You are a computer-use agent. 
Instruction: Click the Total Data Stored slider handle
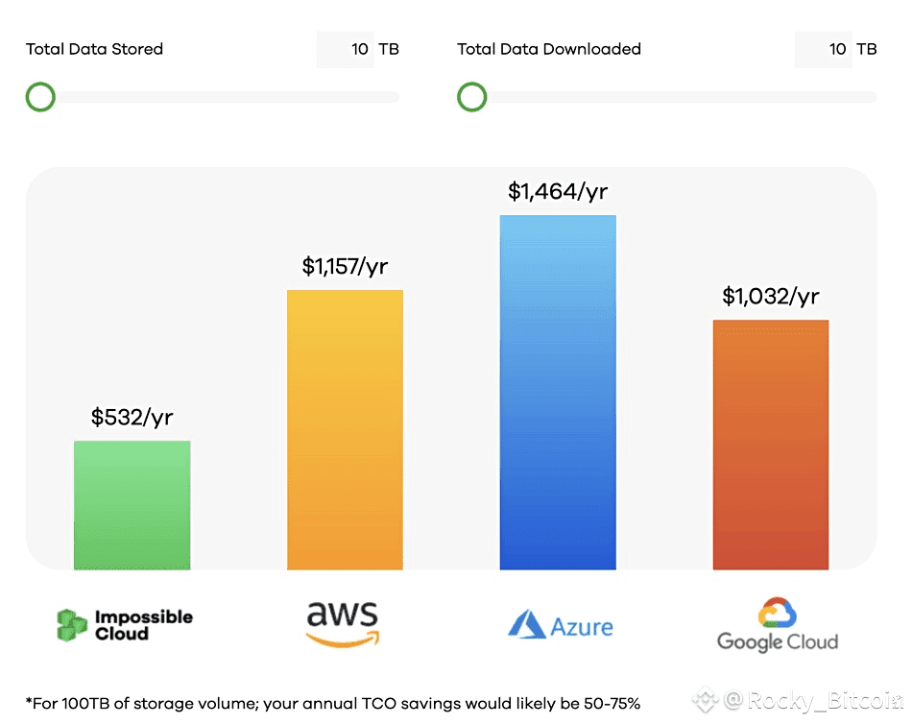coord(40,97)
